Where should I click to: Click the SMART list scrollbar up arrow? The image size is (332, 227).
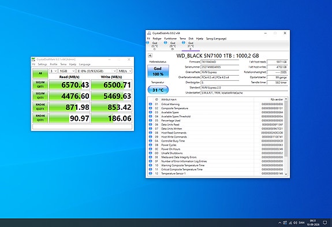(286, 99)
